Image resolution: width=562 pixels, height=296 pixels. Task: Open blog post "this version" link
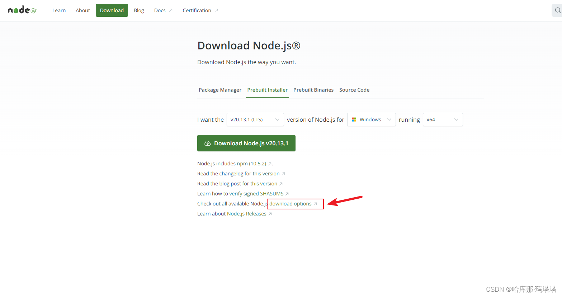point(267,184)
